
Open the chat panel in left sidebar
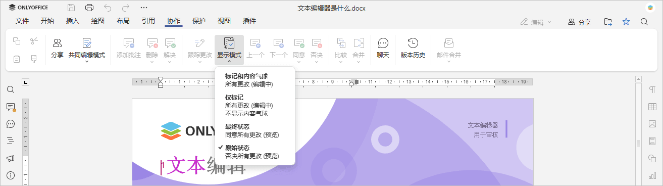coord(11,124)
